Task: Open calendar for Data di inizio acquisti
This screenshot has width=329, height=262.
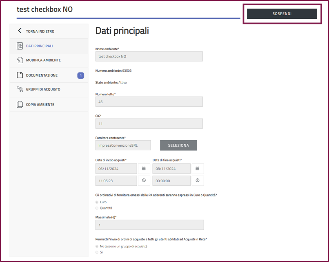Action: (144, 168)
